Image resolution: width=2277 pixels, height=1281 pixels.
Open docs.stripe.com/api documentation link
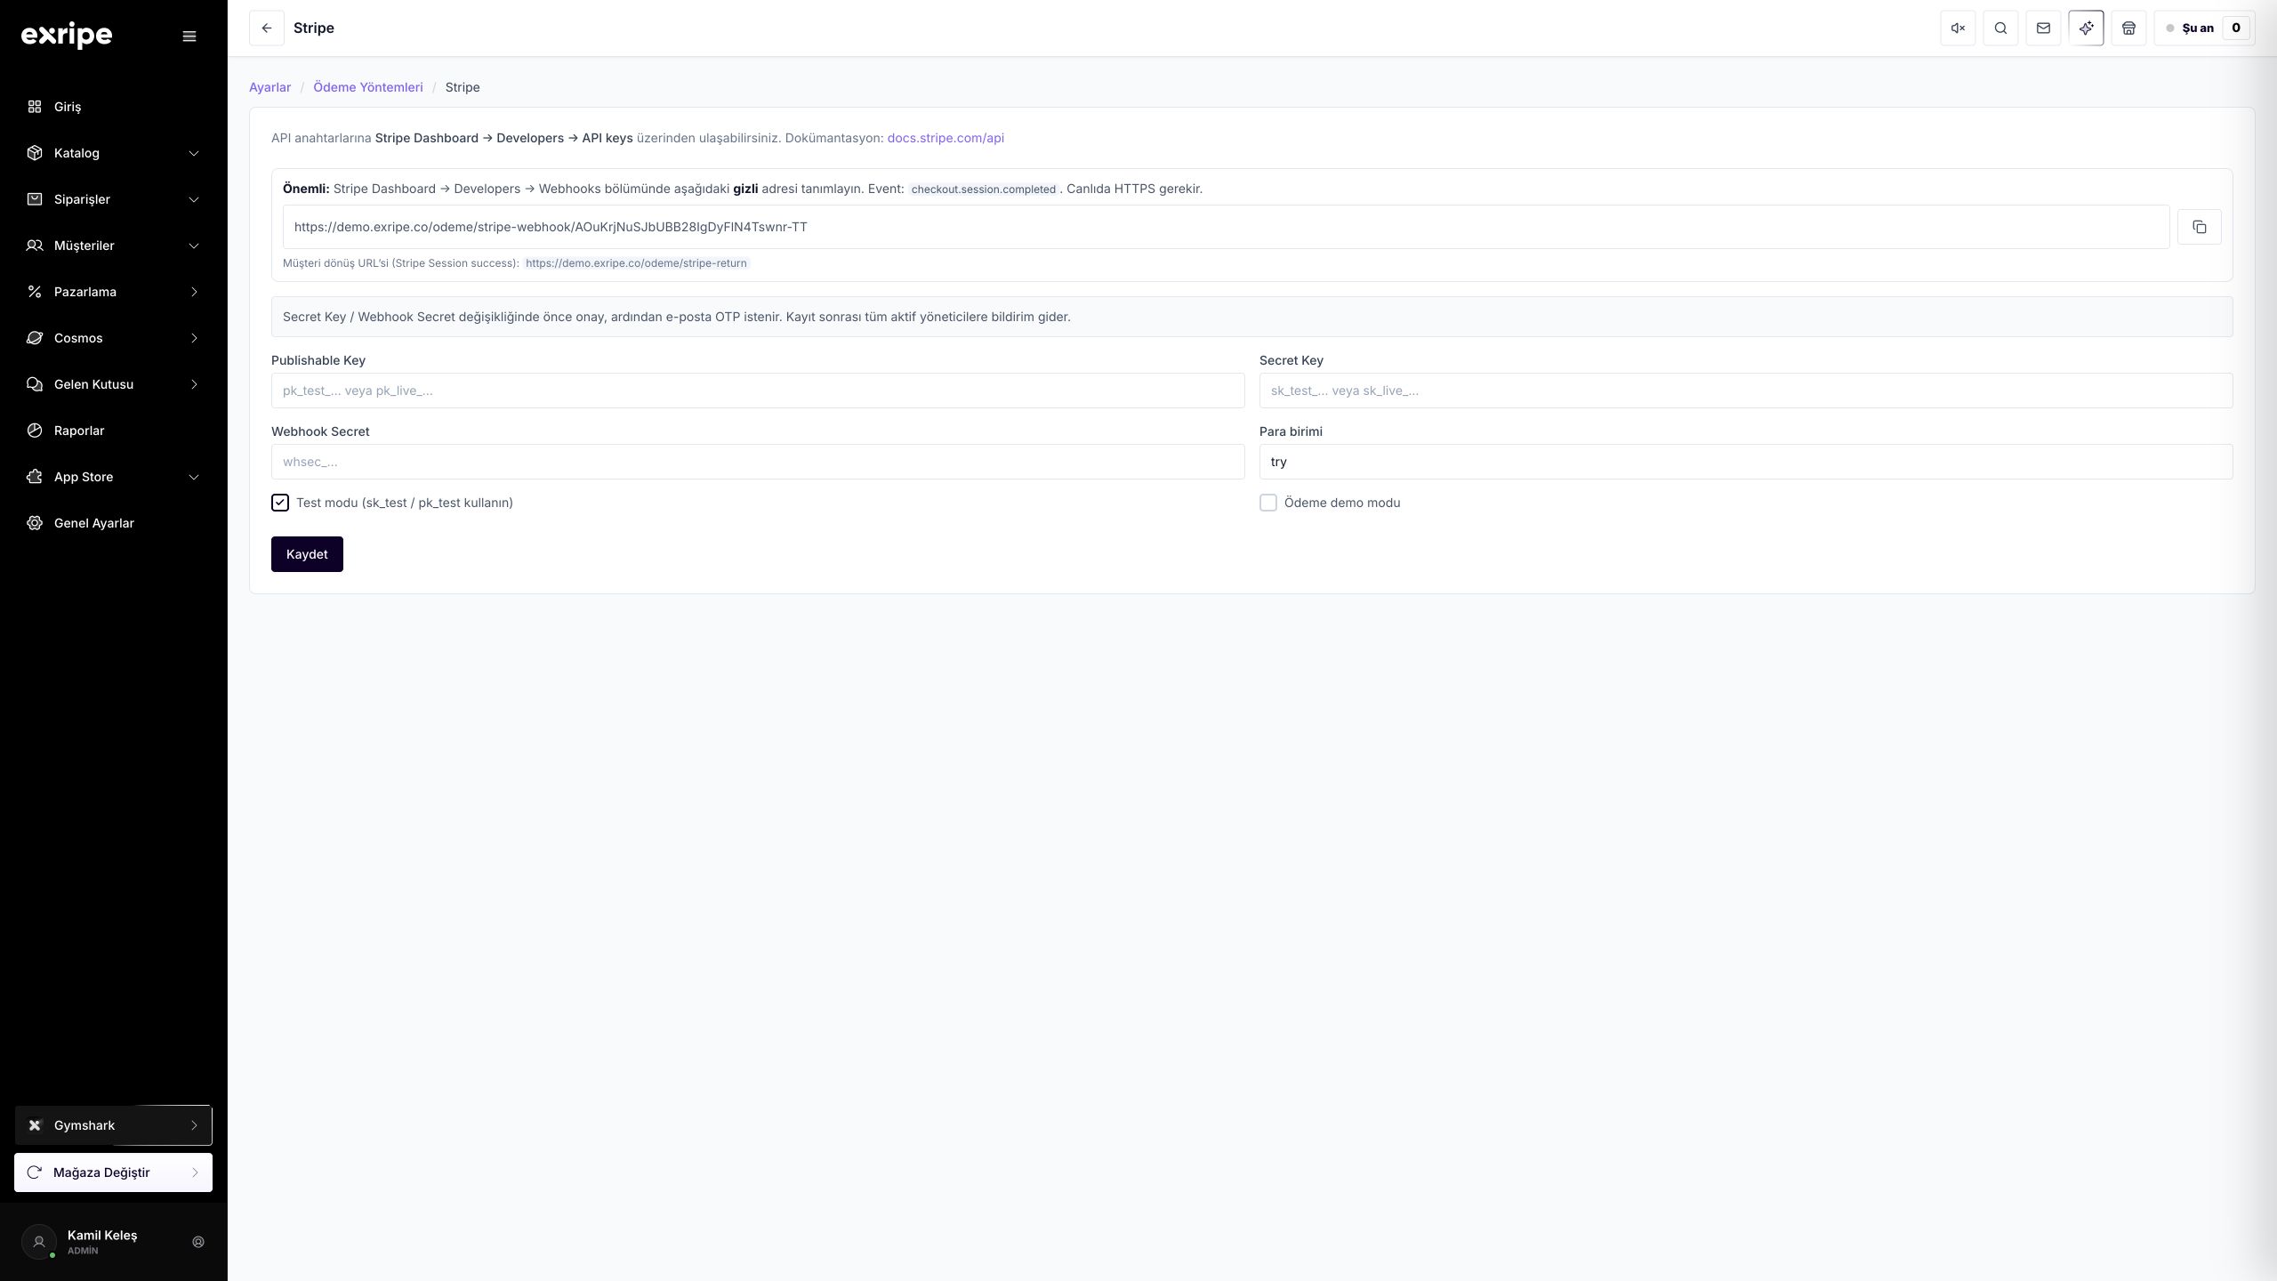945,138
